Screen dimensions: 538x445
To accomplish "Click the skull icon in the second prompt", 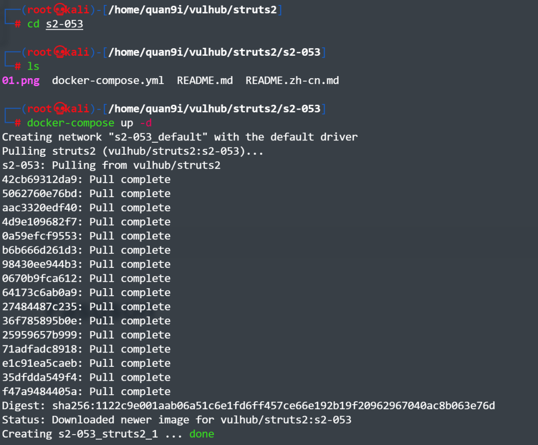I will click(x=60, y=52).
